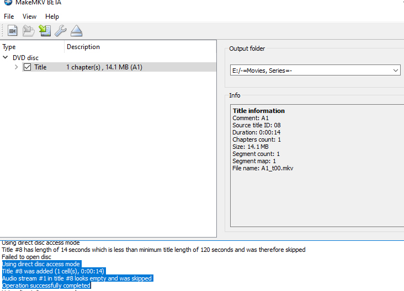This screenshot has width=404, height=291.
Task: Select the DVD disc tree item
Action: tap(25, 58)
